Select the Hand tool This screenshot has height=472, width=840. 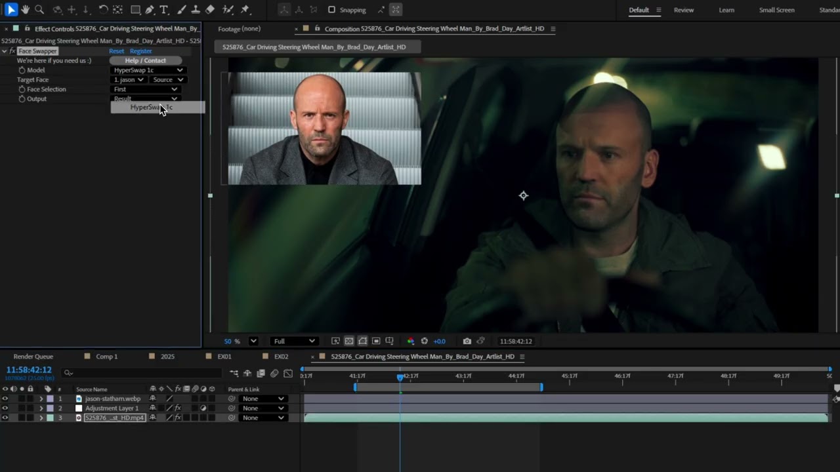point(26,10)
